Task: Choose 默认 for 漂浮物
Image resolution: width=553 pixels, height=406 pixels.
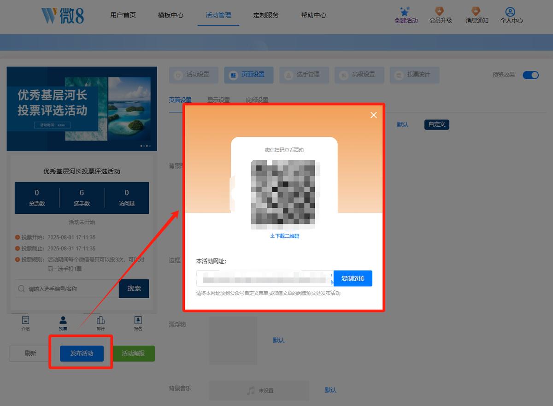Action: [x=279, y=340]
